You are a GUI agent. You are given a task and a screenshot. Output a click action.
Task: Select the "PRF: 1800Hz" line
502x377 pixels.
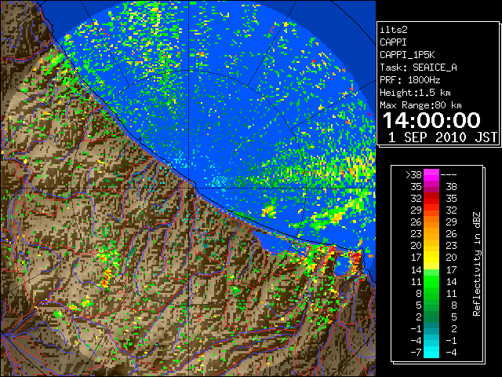tap(409, 80)
